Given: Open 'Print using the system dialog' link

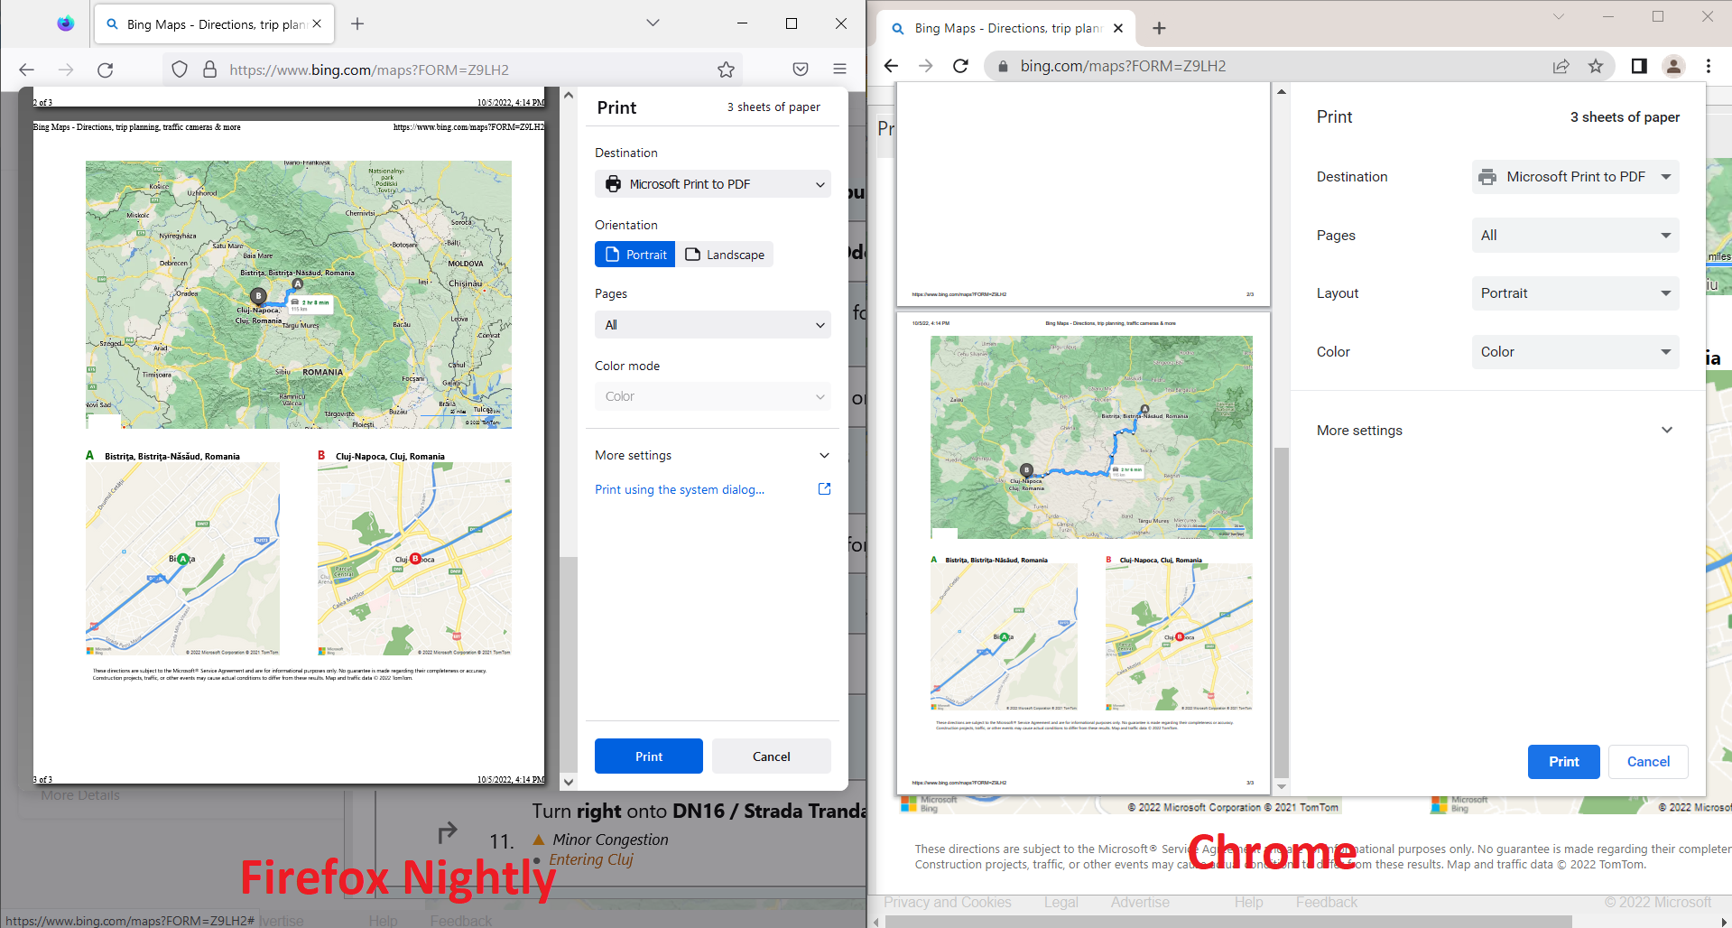Looking at the screenshot, I should (680, 489).
